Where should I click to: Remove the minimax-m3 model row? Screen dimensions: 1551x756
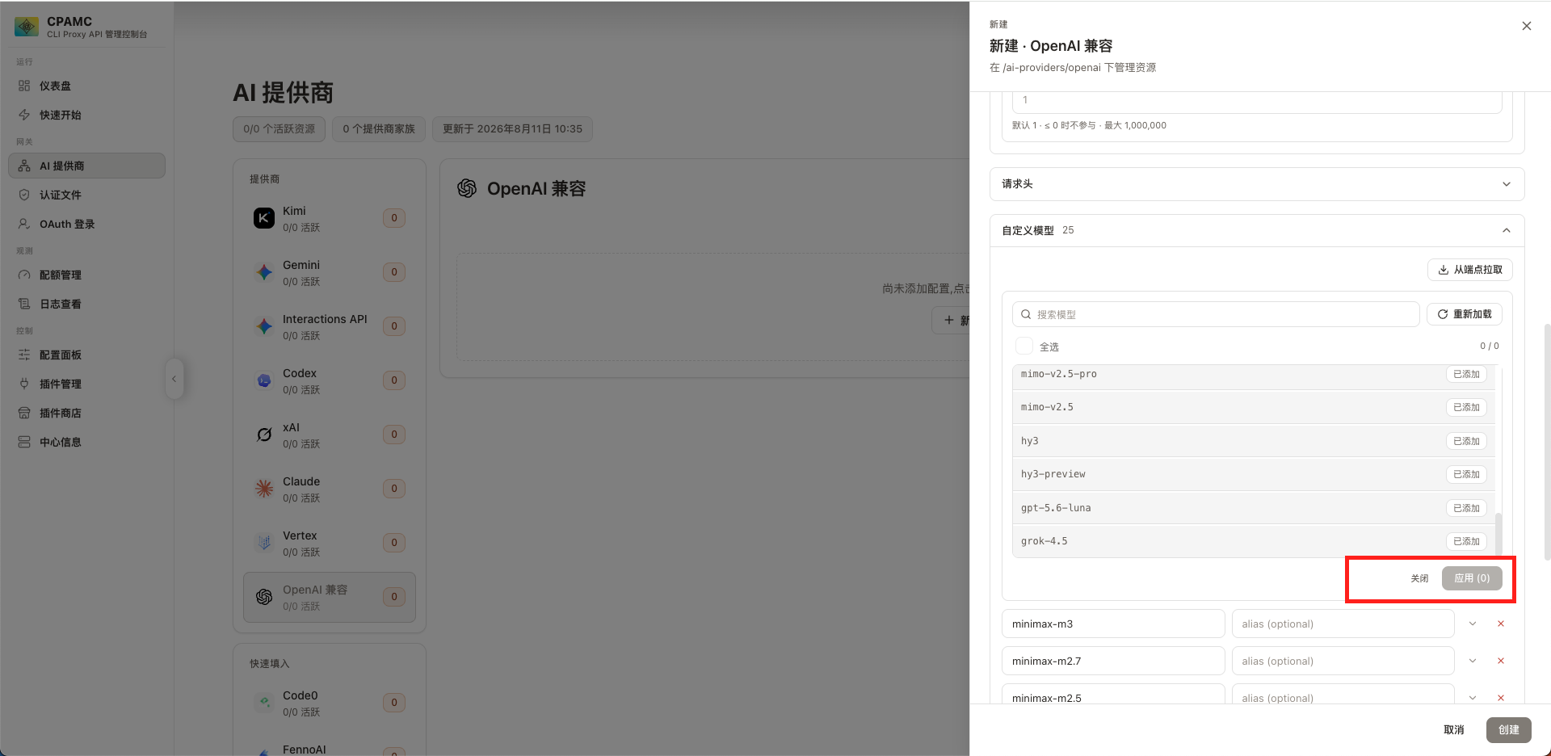click(1501, 624)
